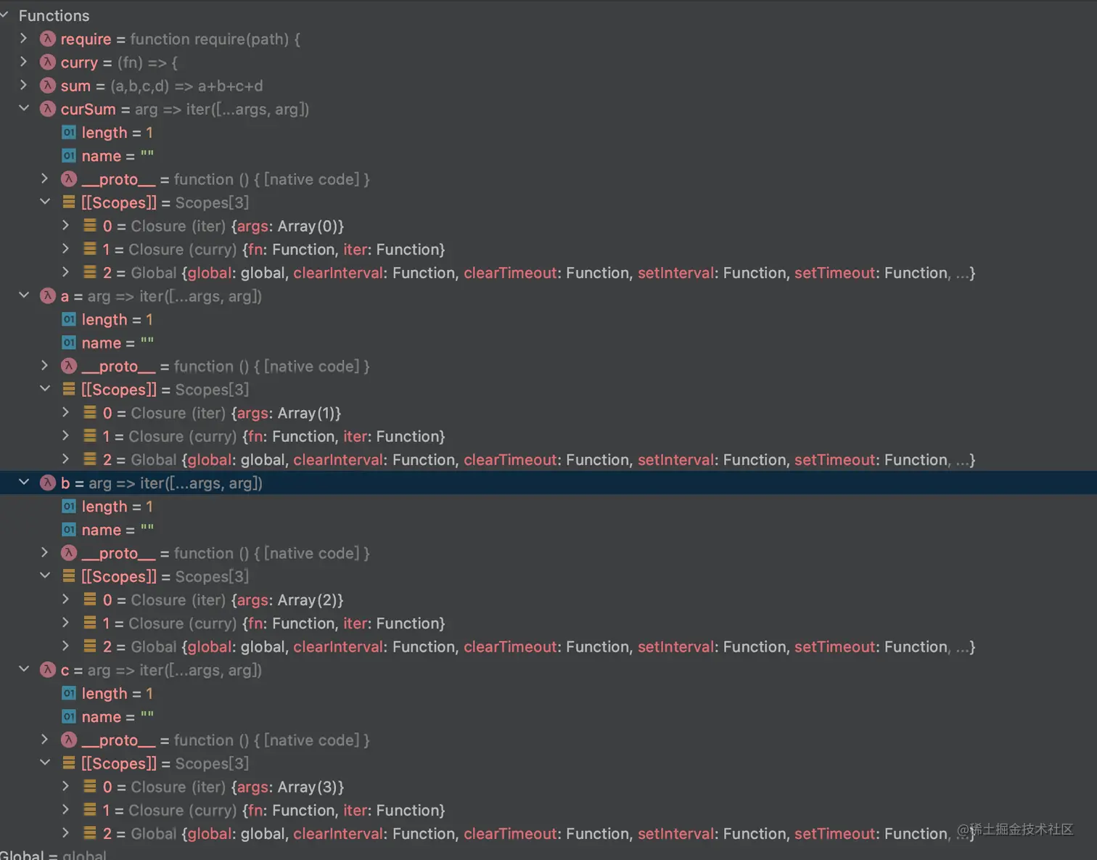Image resolution: width=1097 pixels, height=860 pixels.
Task: Select 'sum = (a,b,c,d) => a+b+c+d' text
Action: click(162, 86)
